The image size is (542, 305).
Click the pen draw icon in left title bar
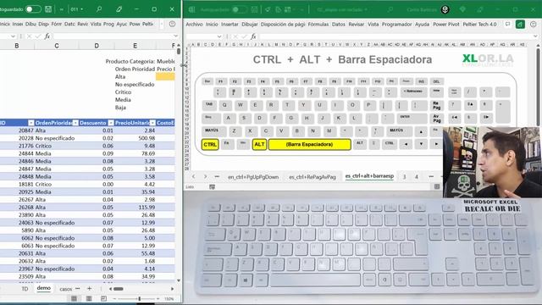tap(119, 9)
